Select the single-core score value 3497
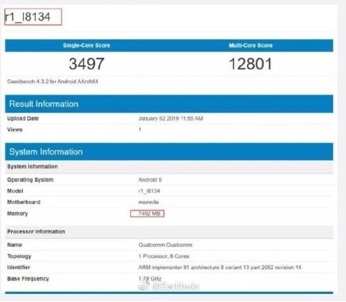The height and width of the screenshot is (302, 346). [87, 64]
